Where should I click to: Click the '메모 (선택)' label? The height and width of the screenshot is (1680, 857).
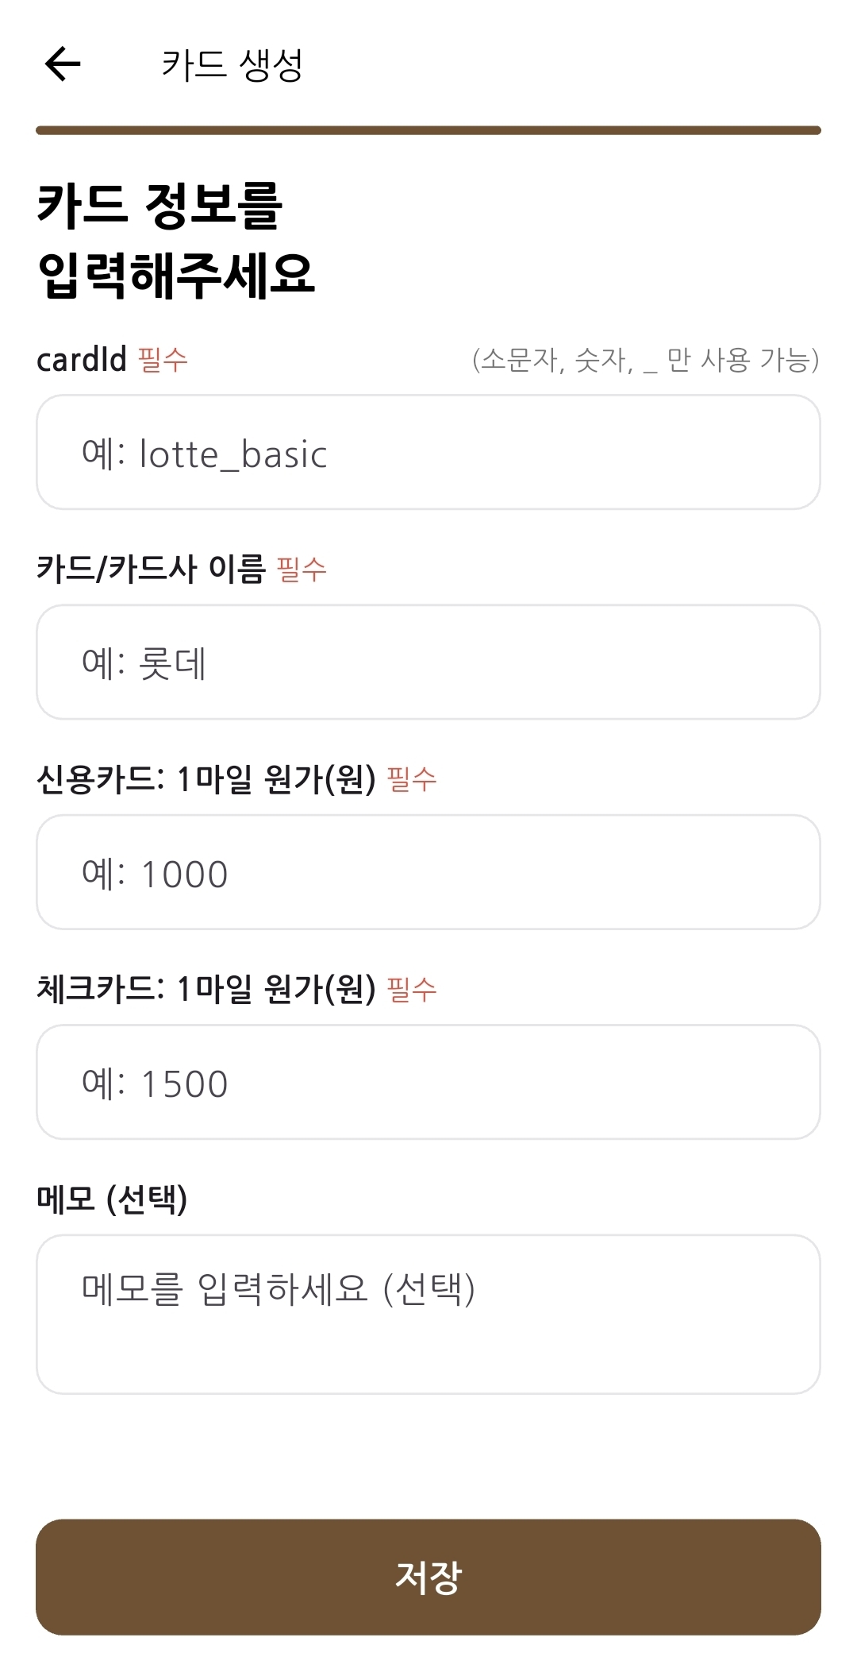[112, 1199]
